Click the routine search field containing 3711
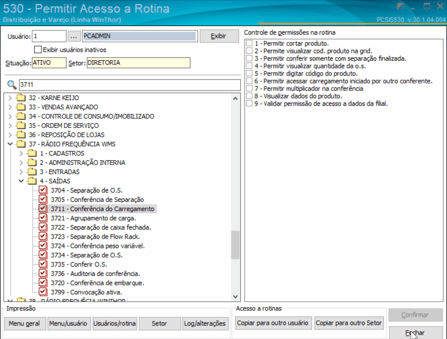The height and width of the screenshot is (339, 447). coord(130,85)
